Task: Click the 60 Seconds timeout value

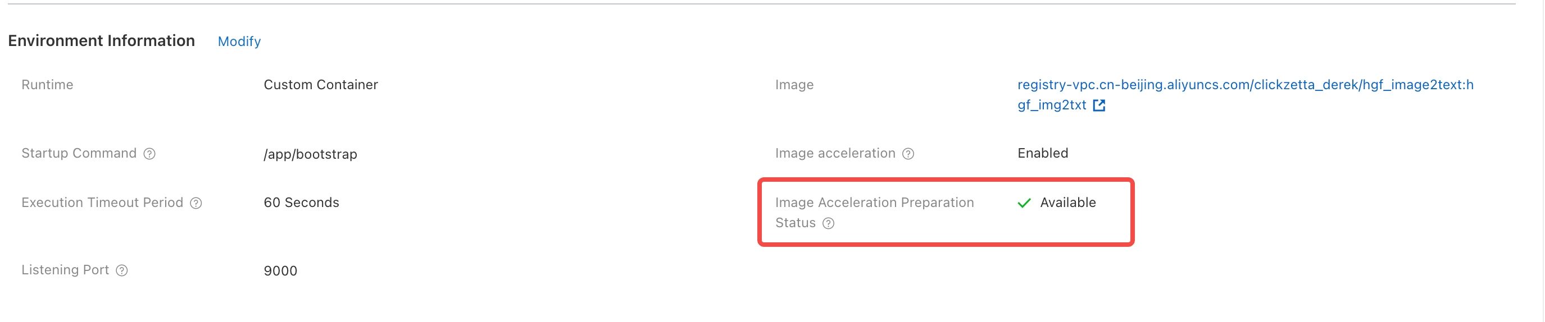Action: click(x=301, y=203)
